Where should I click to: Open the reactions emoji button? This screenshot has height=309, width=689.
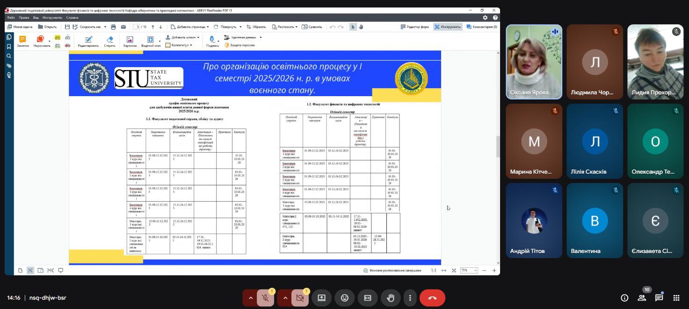click(x=345, y=298)
